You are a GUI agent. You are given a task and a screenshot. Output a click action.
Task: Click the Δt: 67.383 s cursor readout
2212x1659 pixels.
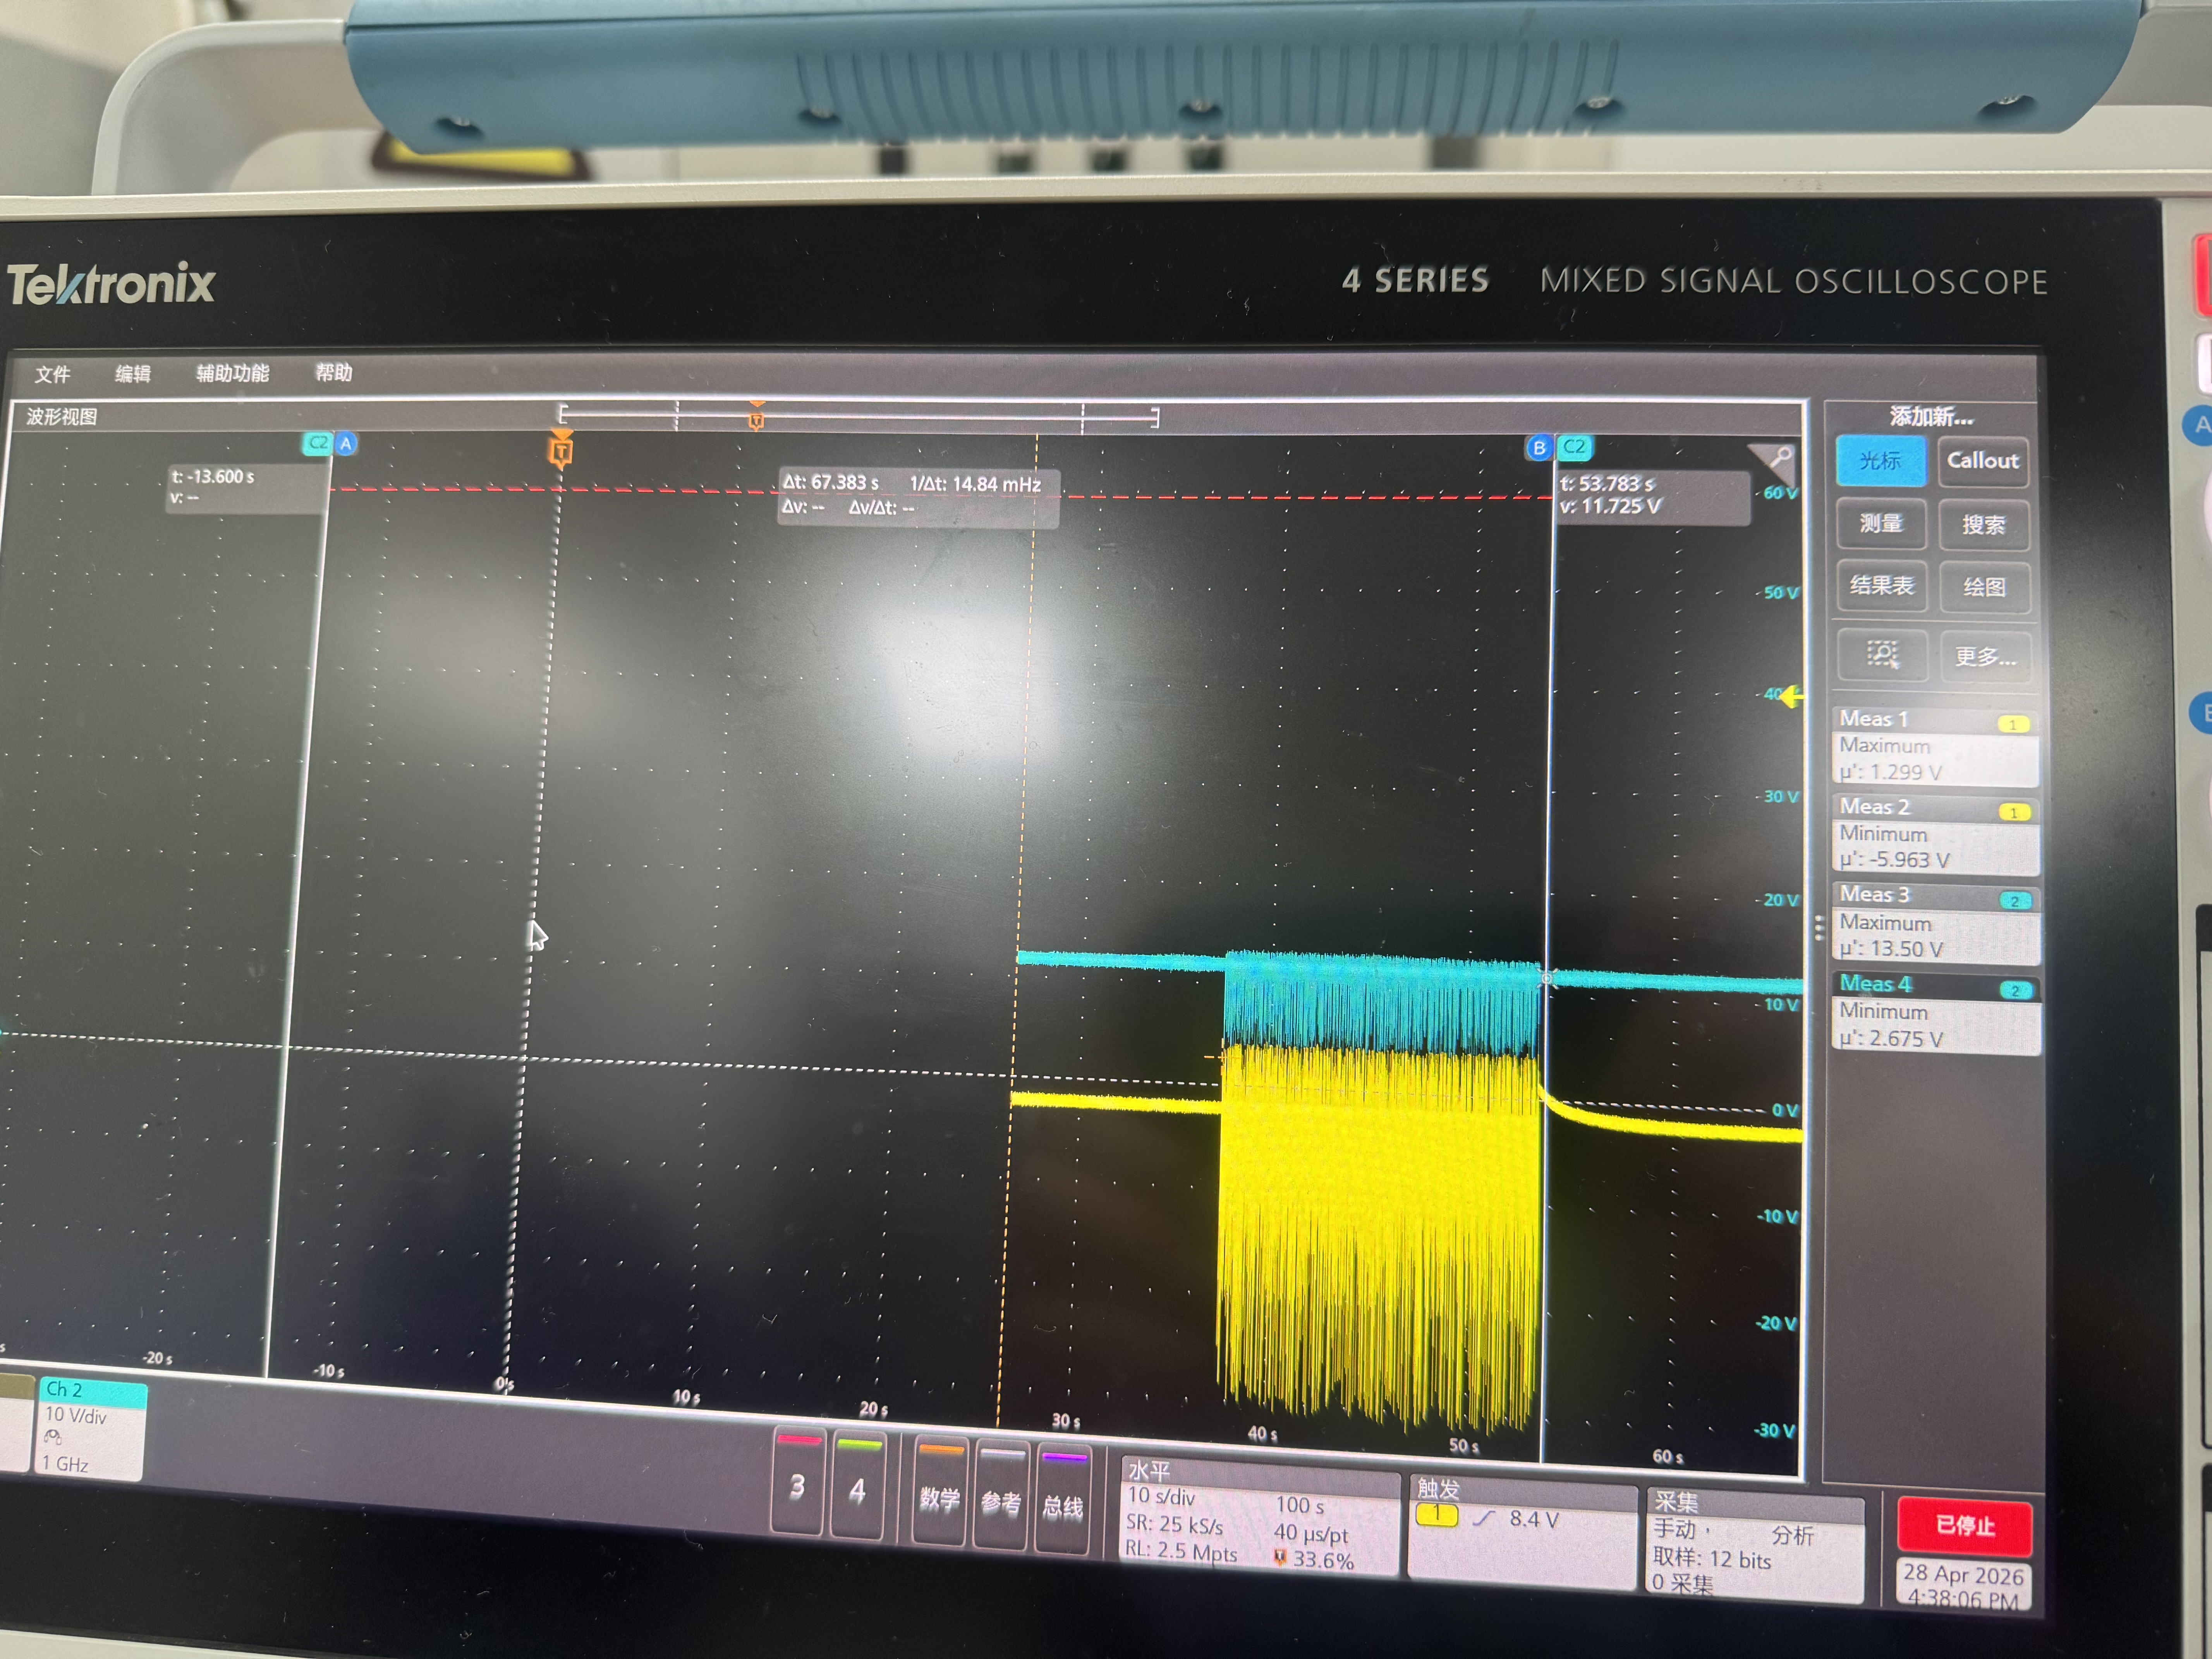tap(831, 482)
